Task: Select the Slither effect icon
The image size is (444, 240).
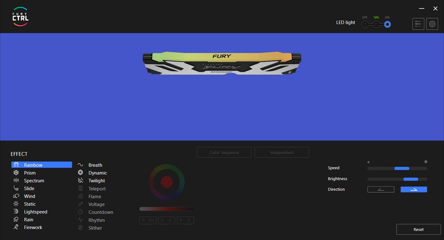Action: click(x=80, y=227)
